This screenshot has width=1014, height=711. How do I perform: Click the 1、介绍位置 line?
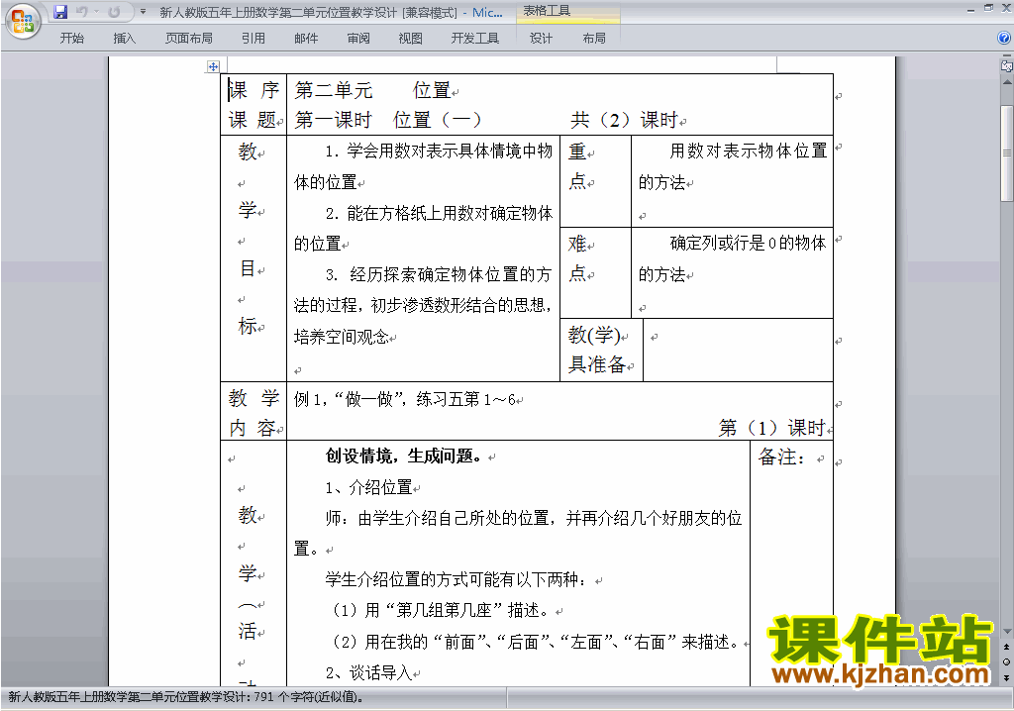coord(368,487)
